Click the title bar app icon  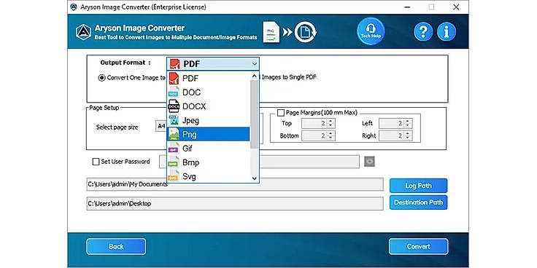(73, 7)
